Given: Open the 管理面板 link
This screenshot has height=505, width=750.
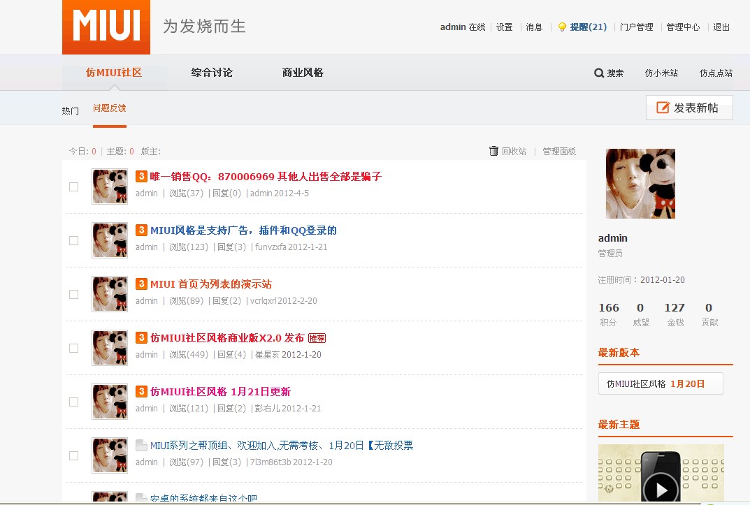Looking at the screenshot, I should (559, 152).
